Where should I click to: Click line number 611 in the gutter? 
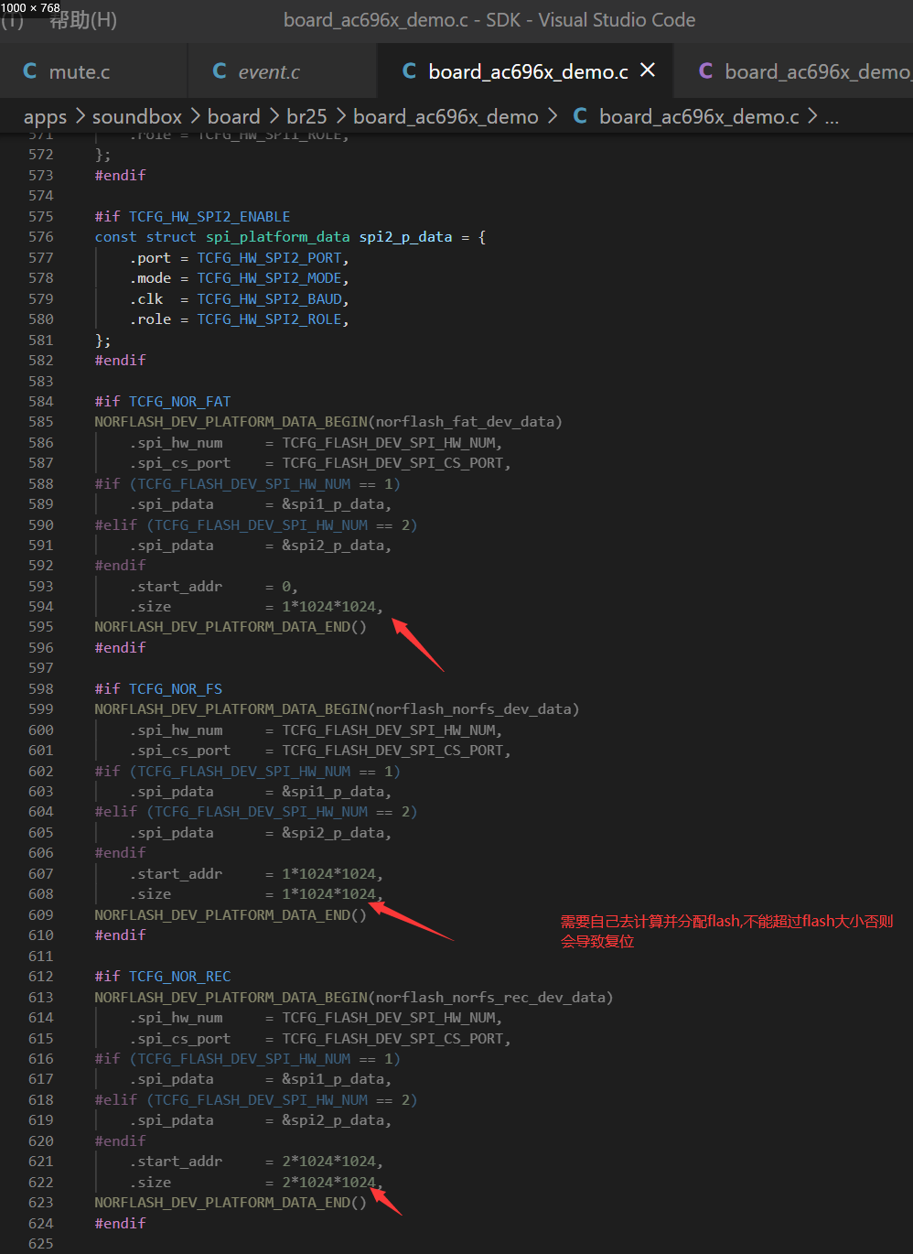pos(41,956)
